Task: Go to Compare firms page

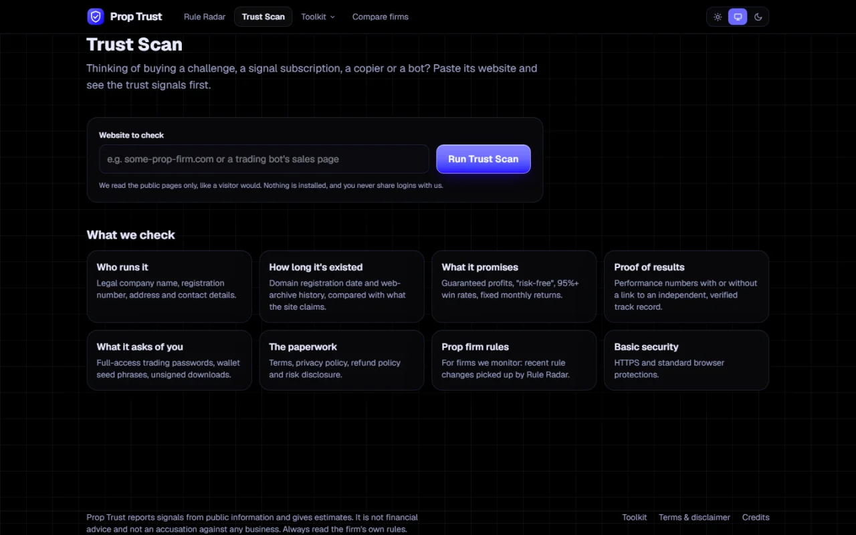Action: point(381,17)
